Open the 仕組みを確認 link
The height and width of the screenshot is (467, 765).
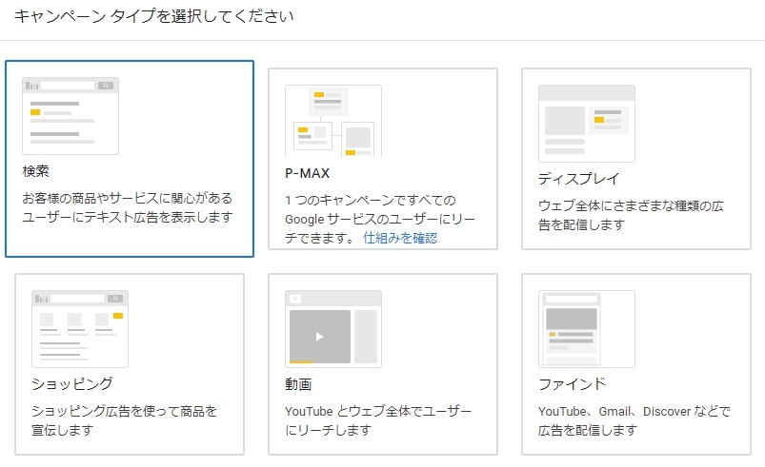400,238
